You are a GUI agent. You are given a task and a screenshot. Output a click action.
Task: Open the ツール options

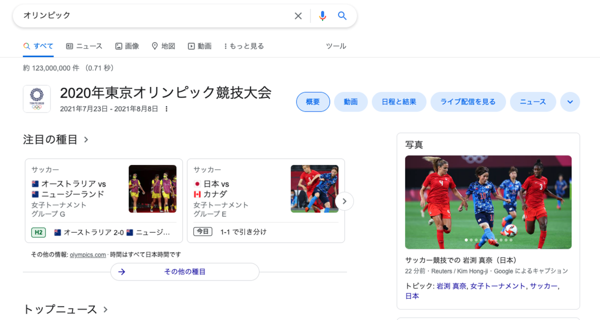click(x=336, y=46)
